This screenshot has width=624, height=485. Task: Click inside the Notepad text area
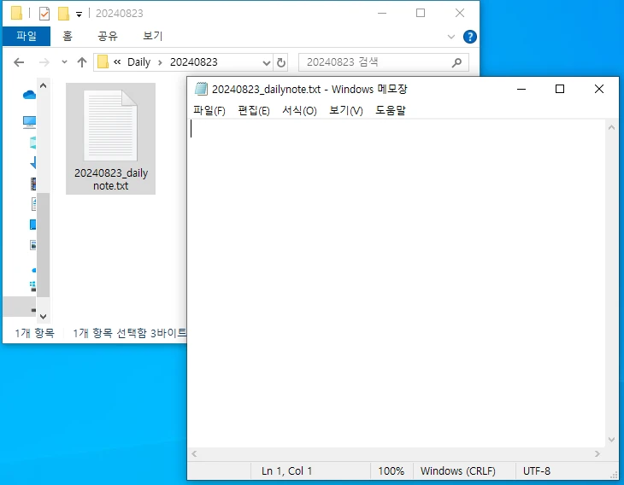point(397,283)
